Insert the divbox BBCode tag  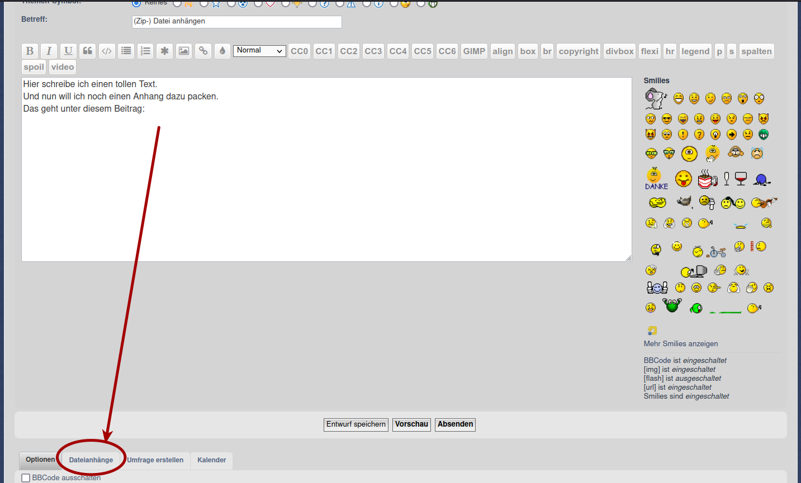pos(620,51)
